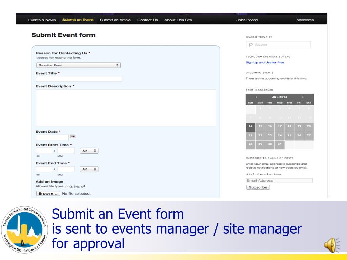Click Event End Time MM field
Image resolution: width=347 pixels, height=260 pixels.
coord(66,169)
